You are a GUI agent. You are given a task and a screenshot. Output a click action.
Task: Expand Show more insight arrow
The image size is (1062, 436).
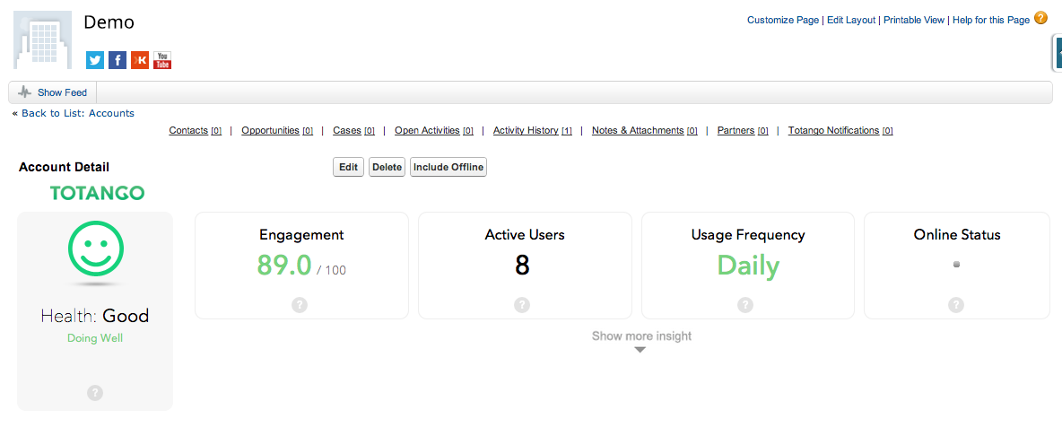pos(640,349)
